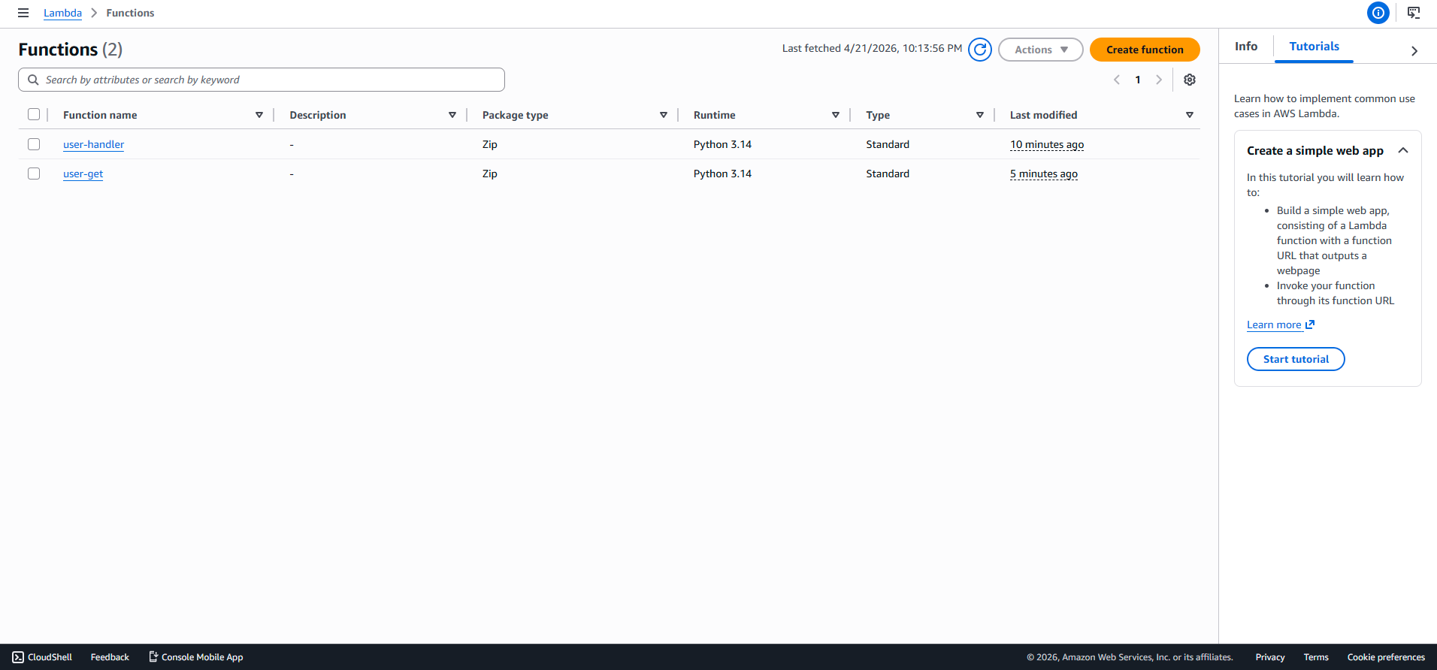Sort by Type column arrow
The image size is (1437, 670).
[x=980, y=115]
